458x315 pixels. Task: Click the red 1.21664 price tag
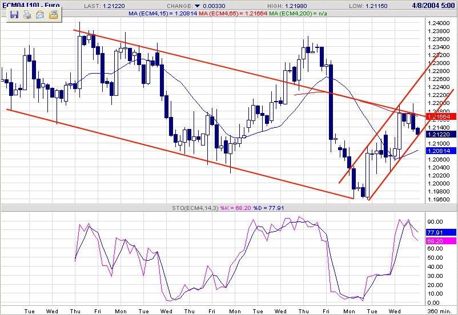click(440, 117)
